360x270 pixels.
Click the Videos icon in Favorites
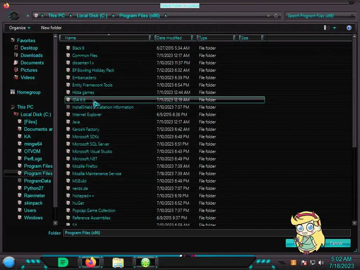pos(16,77)
